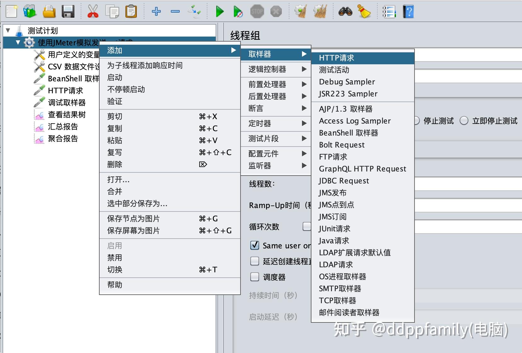Click the Copy toolbar icon

coord(112,11)
